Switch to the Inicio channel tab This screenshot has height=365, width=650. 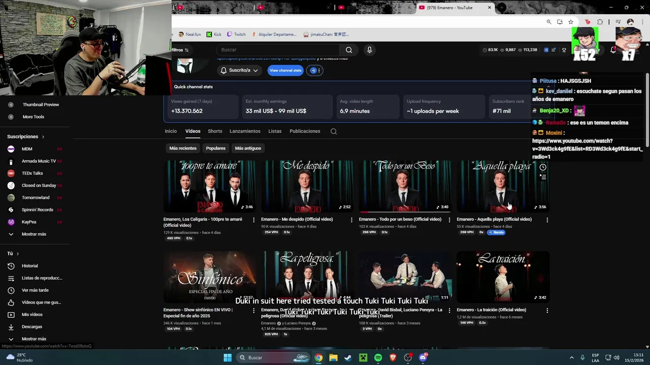(171, 131)
